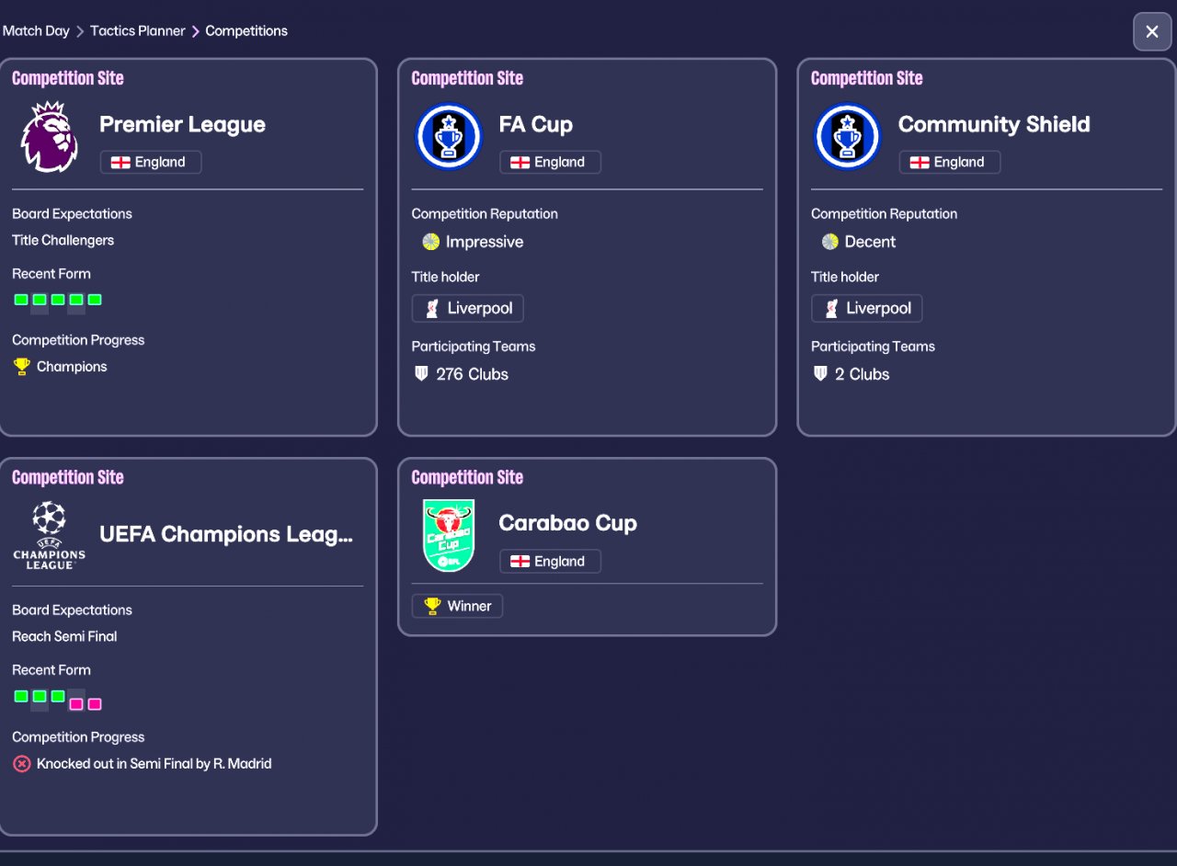The image size is (1177, 866).
Task: Open the Champions League Competition Site link
Action: 68,477
